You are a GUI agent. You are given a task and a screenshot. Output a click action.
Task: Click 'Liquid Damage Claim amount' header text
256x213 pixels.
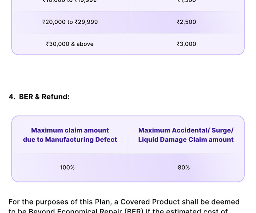(186, 140)
